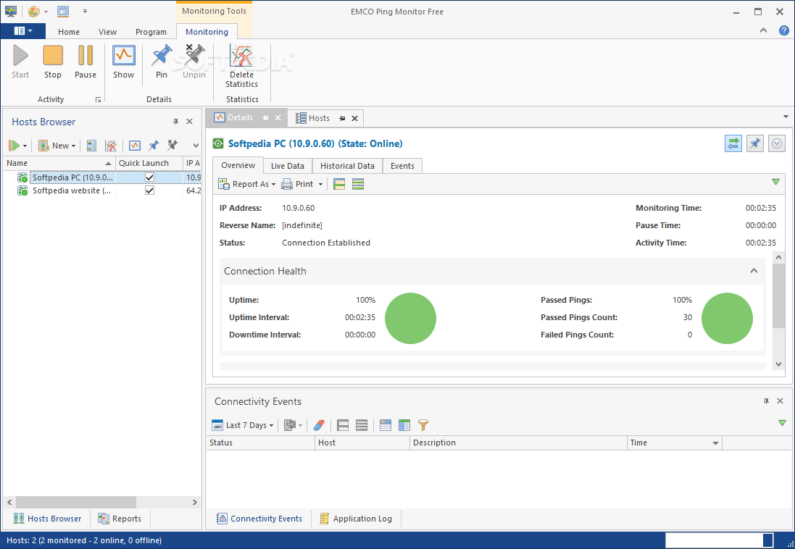Open the Report As dropdown
Viewport: 795px width, 549px height.
coord(246,185)
